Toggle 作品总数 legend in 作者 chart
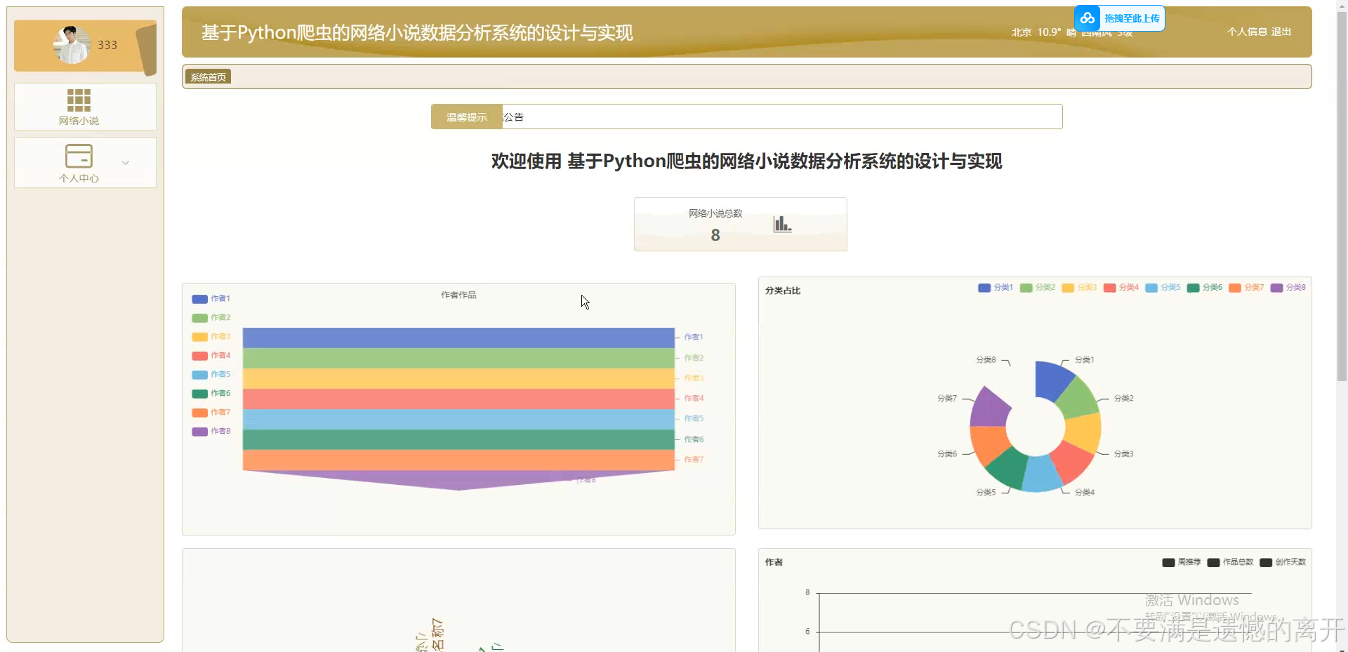The height and width of the screenshot is (652, 1348). click(x=1230, y=562)
